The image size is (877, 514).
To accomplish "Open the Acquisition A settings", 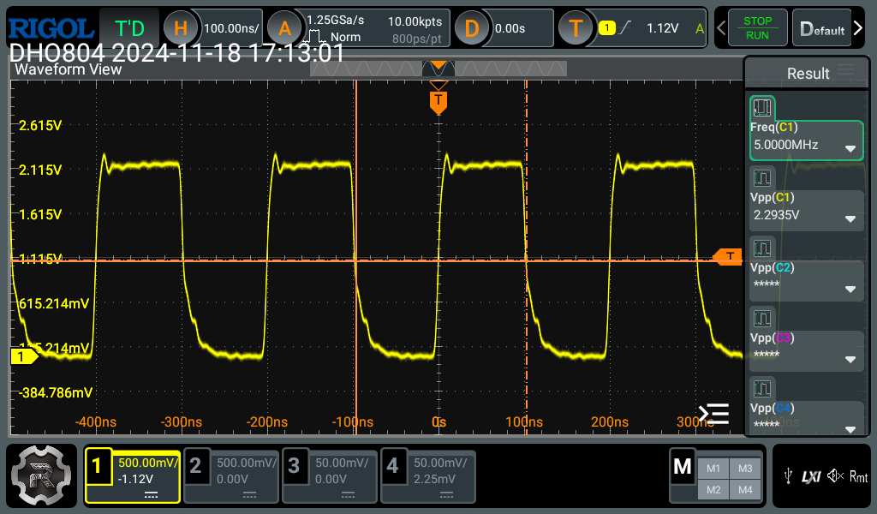I will point(284,28).
